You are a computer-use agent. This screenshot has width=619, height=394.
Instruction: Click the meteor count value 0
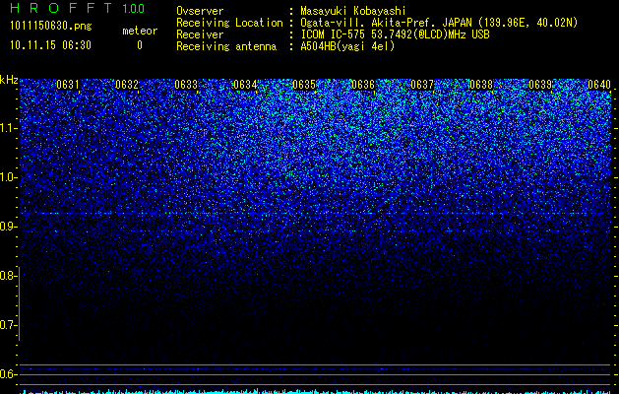140,45
